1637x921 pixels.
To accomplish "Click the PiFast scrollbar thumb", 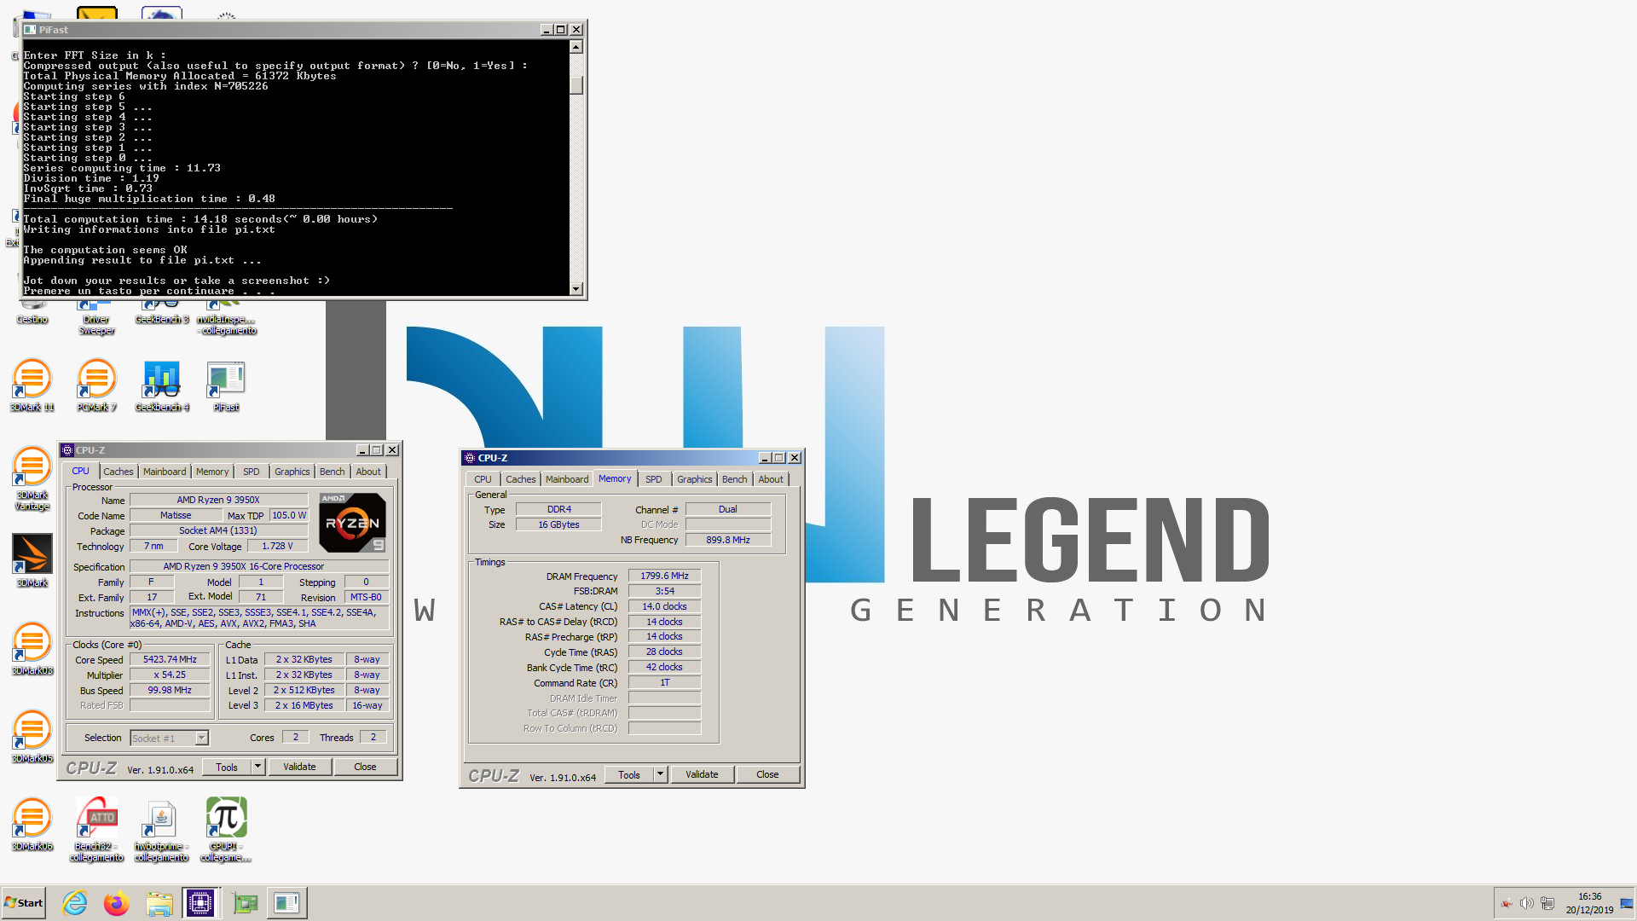I will click(x=576, y=85).
